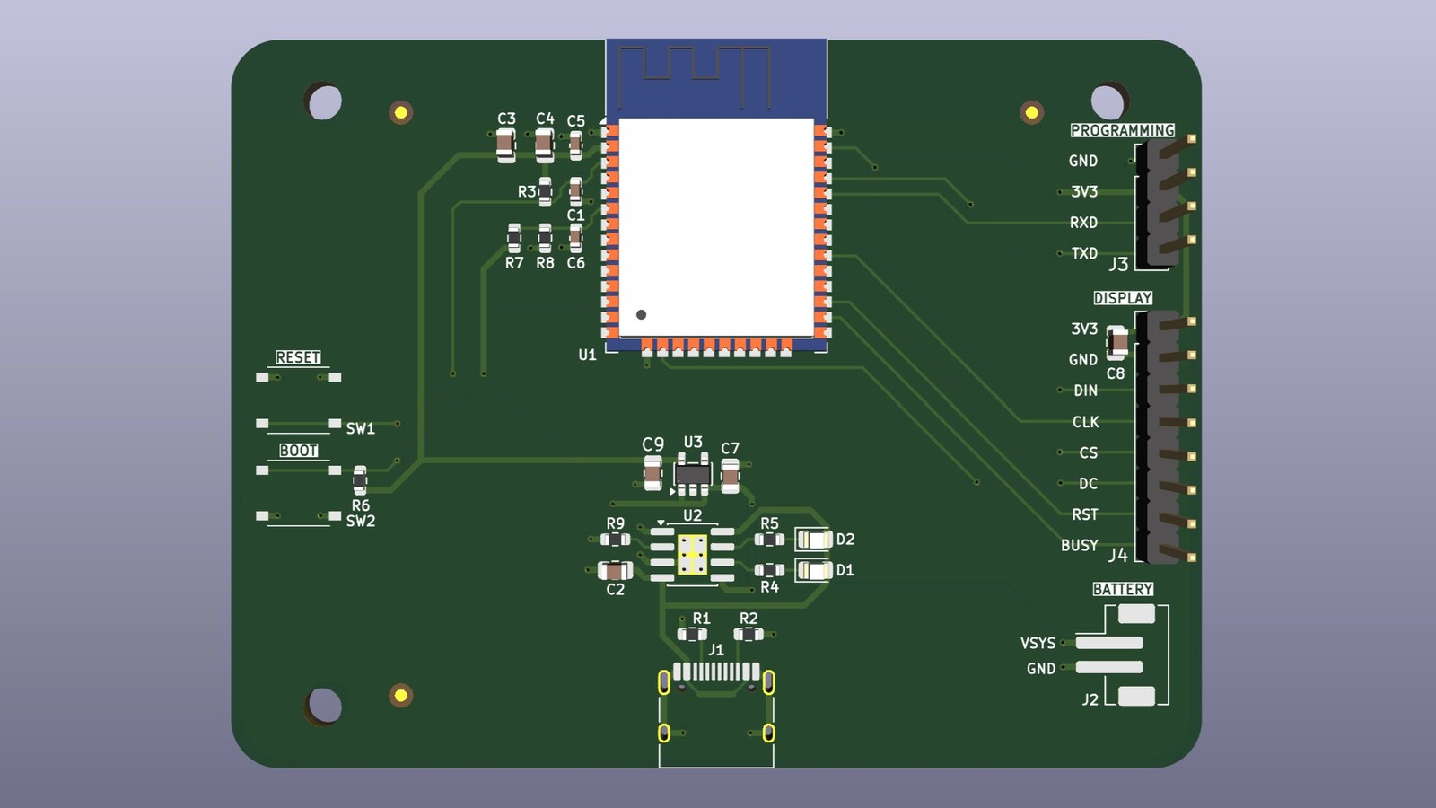This screenshot has width=1436, height=808.
Task: Click the BOOT switch label
Action: 298,451
